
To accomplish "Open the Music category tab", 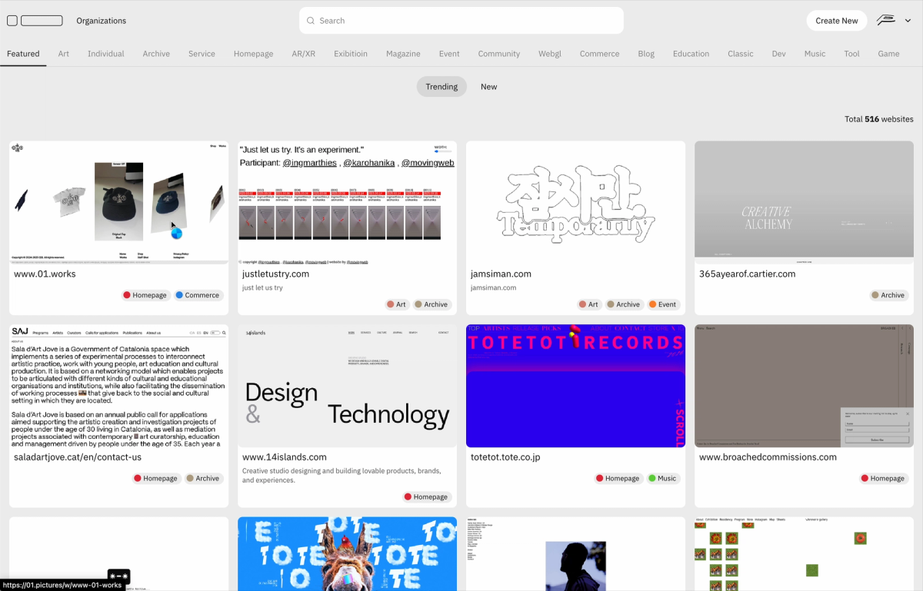I will [815, 54].
